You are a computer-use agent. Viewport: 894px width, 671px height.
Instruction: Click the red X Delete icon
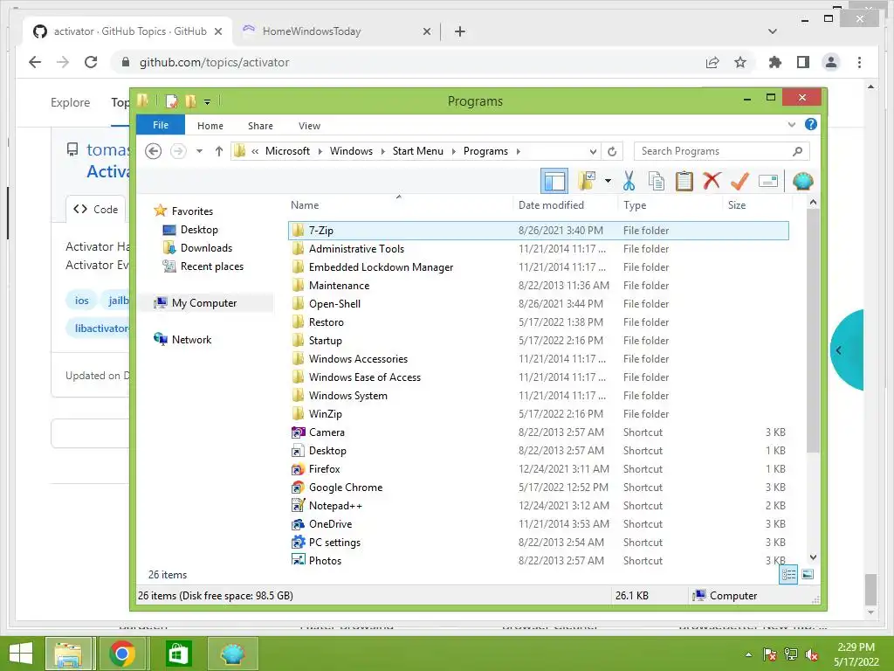click(x=712, y=182)
